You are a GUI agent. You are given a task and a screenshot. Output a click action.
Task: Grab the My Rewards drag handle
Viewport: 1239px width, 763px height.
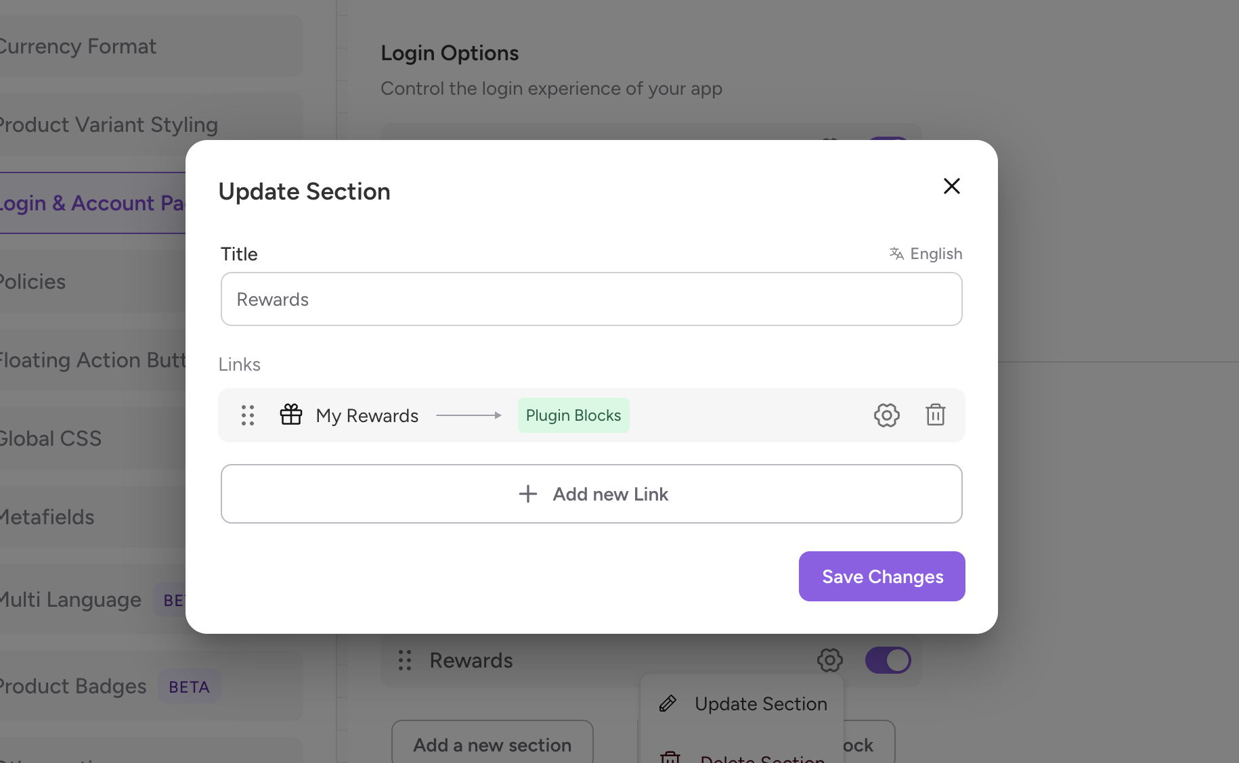[248, 415]
